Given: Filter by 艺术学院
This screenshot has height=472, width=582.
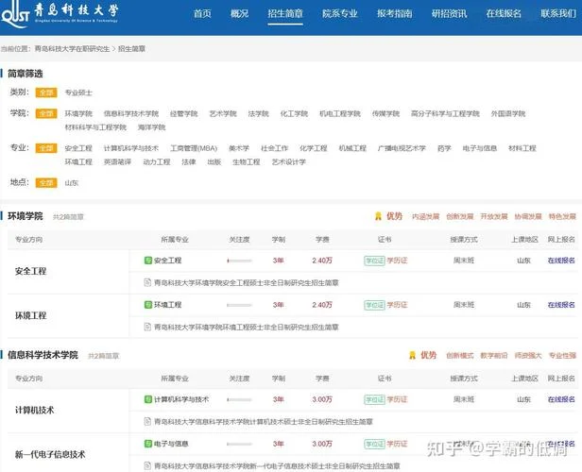Looking at the screenshot, I should [x=223, y=113].
